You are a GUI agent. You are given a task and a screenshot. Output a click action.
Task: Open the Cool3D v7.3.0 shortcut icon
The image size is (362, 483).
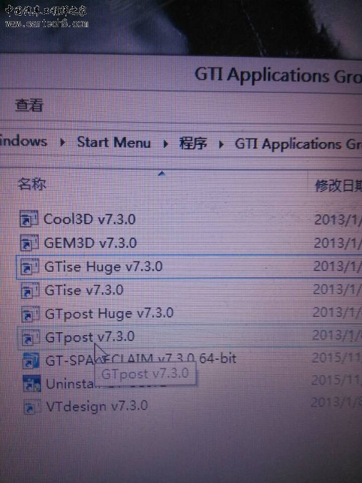click(x=29, y=219)
